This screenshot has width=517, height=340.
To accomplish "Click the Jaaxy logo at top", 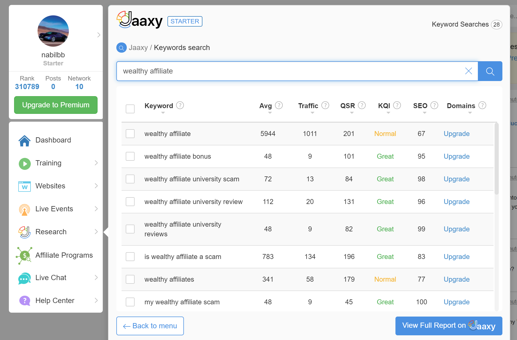I will pos(140,20).
